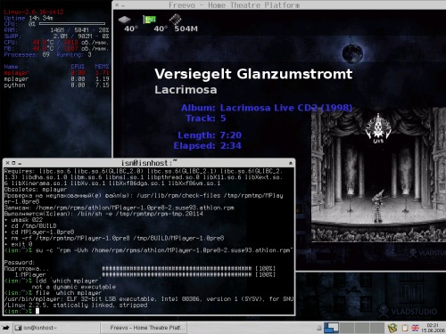Maximize the isn@isnhost terminal window
Viewport: 446px width, 334px height.
(x=13, y=163)
